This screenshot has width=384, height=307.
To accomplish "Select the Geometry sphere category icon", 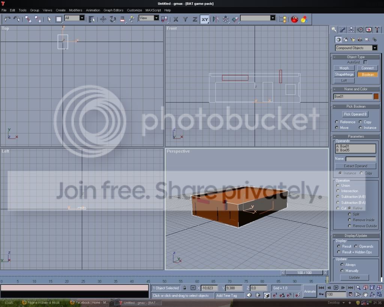I will click(338, 39).
